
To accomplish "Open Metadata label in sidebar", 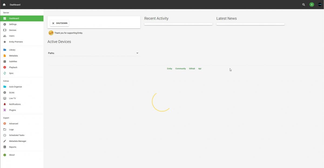I will [x=13, y=56].
